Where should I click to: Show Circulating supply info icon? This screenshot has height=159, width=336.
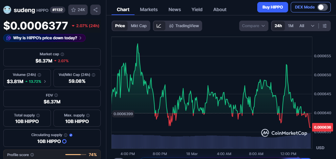click(x=66, y=135)
